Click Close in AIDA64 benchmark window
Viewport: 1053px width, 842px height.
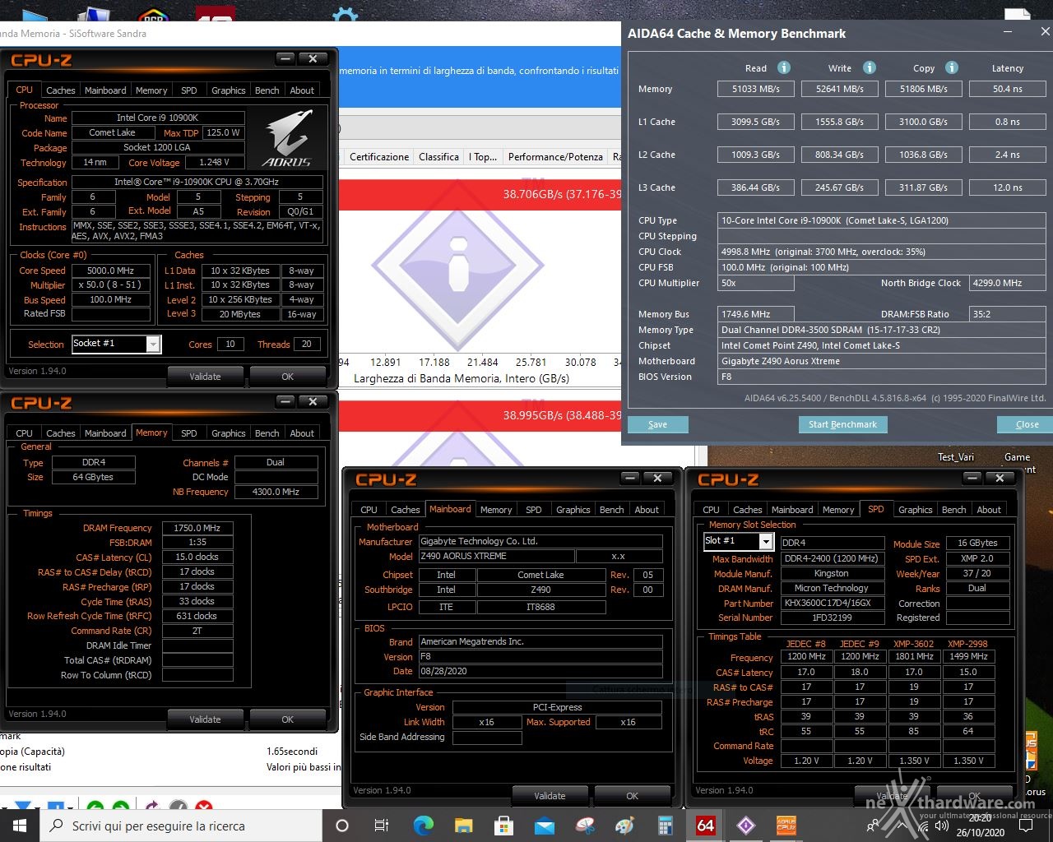[x=1027, y=424]
